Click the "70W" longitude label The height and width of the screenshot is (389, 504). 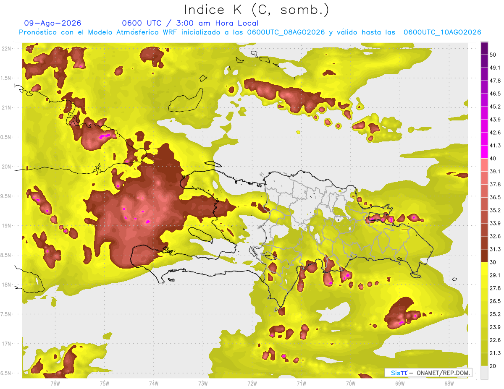pyautogui.click(x=351, y=383)
